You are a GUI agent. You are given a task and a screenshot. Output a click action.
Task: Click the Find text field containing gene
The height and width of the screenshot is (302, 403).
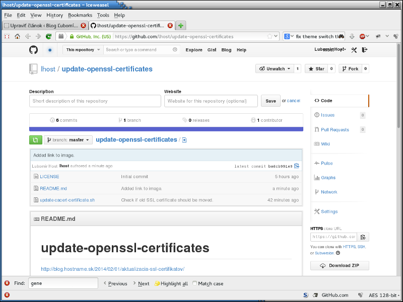click(63, 283)
